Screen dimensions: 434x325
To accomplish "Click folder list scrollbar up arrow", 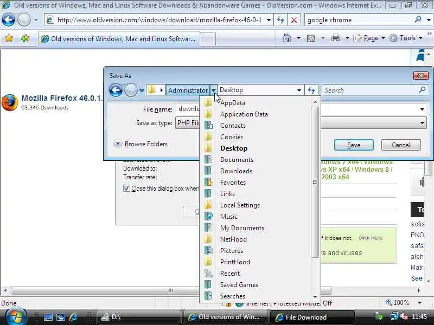I will pos(315,102).
